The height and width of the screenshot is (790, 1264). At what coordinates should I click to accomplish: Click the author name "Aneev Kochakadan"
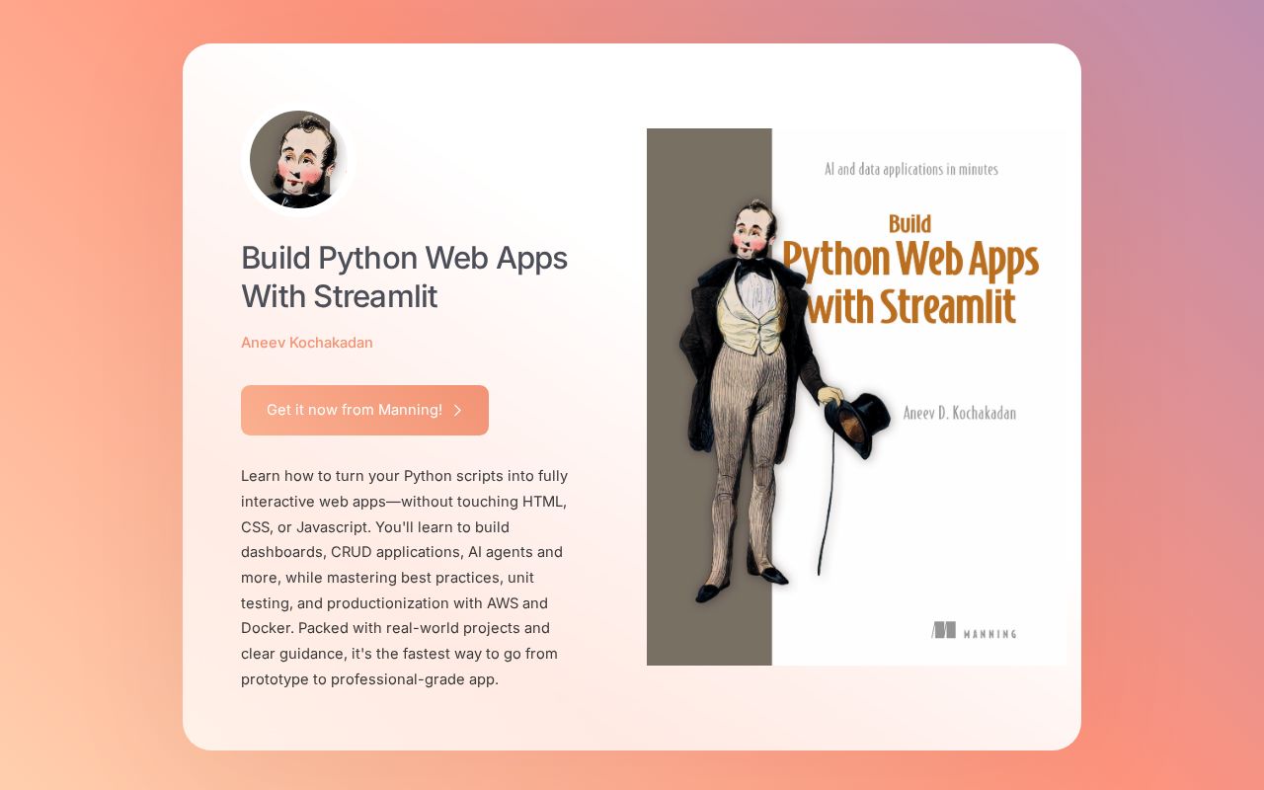click(x=307, y=343)
